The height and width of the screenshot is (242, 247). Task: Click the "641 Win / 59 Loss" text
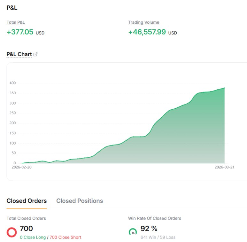(158, 237)
